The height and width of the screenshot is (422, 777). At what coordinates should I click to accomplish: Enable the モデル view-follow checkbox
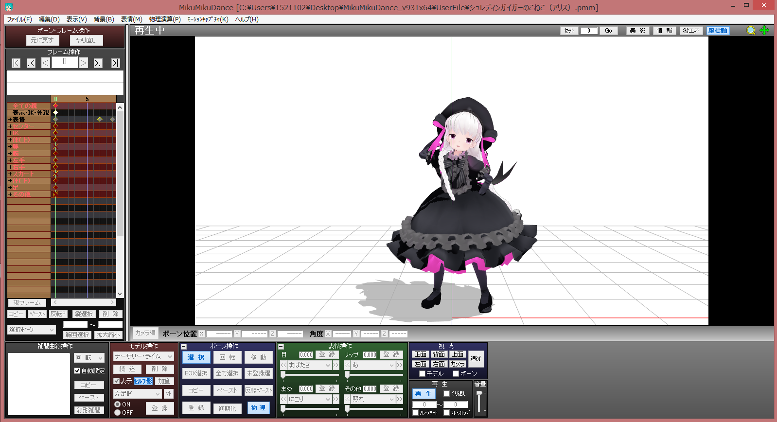422,374
